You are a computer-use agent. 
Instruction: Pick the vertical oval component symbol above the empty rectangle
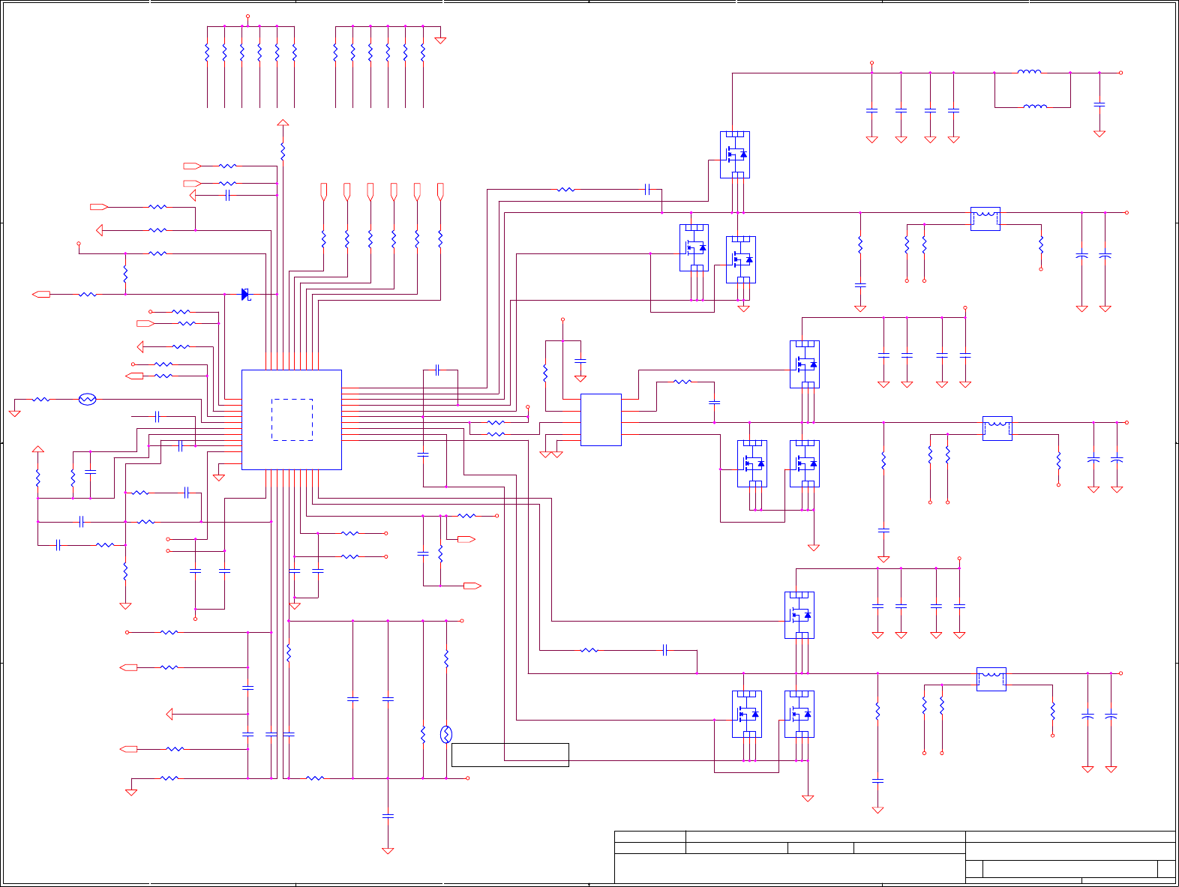click(x=446, y=734)
